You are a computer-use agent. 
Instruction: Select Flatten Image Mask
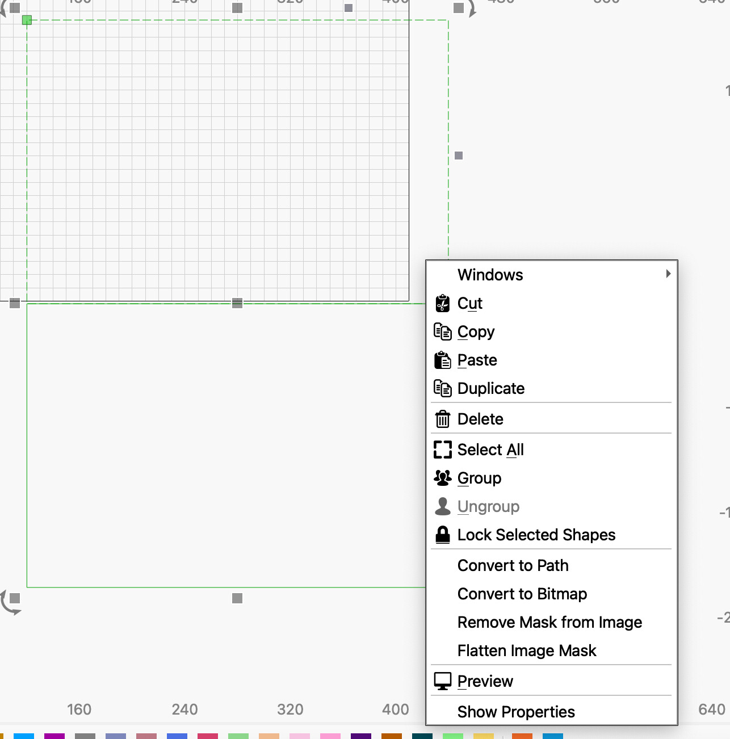[x=526, y=651]
